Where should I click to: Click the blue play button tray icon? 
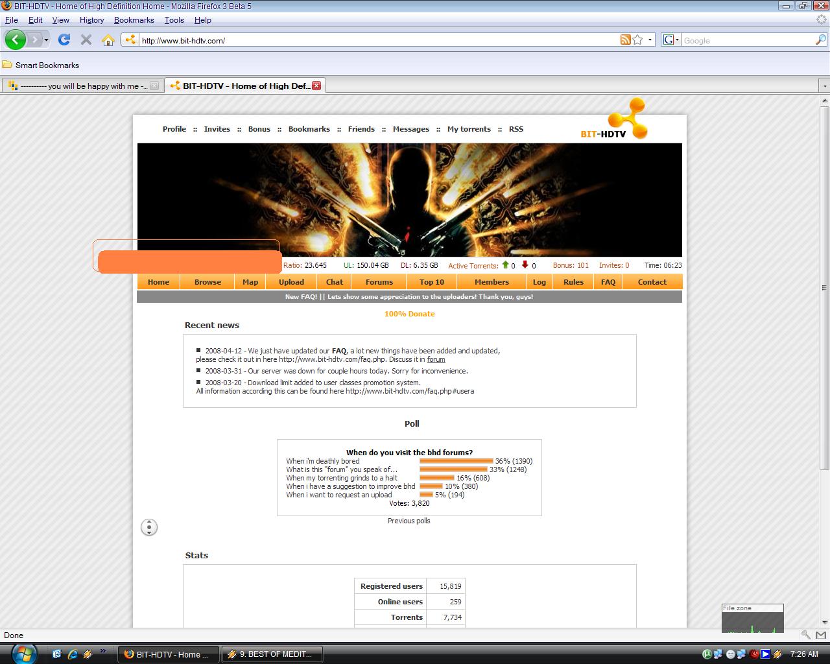765,654
